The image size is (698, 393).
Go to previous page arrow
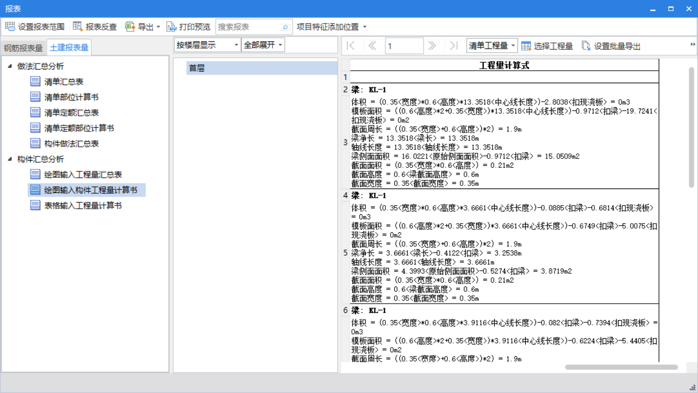(372, 46)
